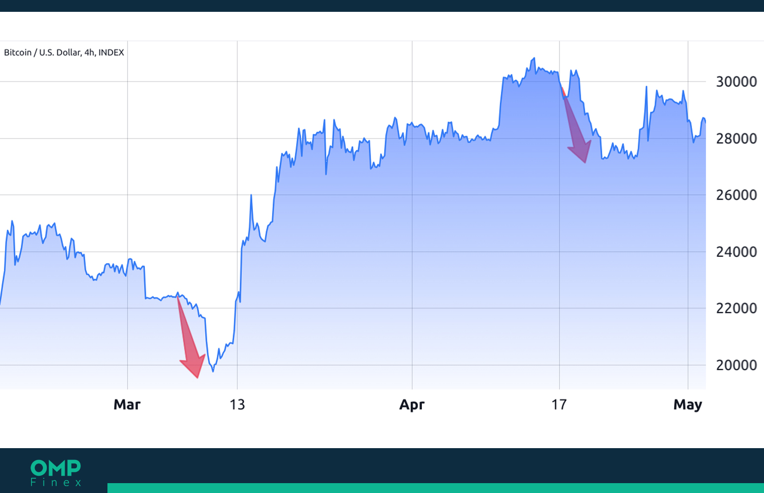Click the word Finex under the logo
764x493 pixels.
[x=56, y=482]
